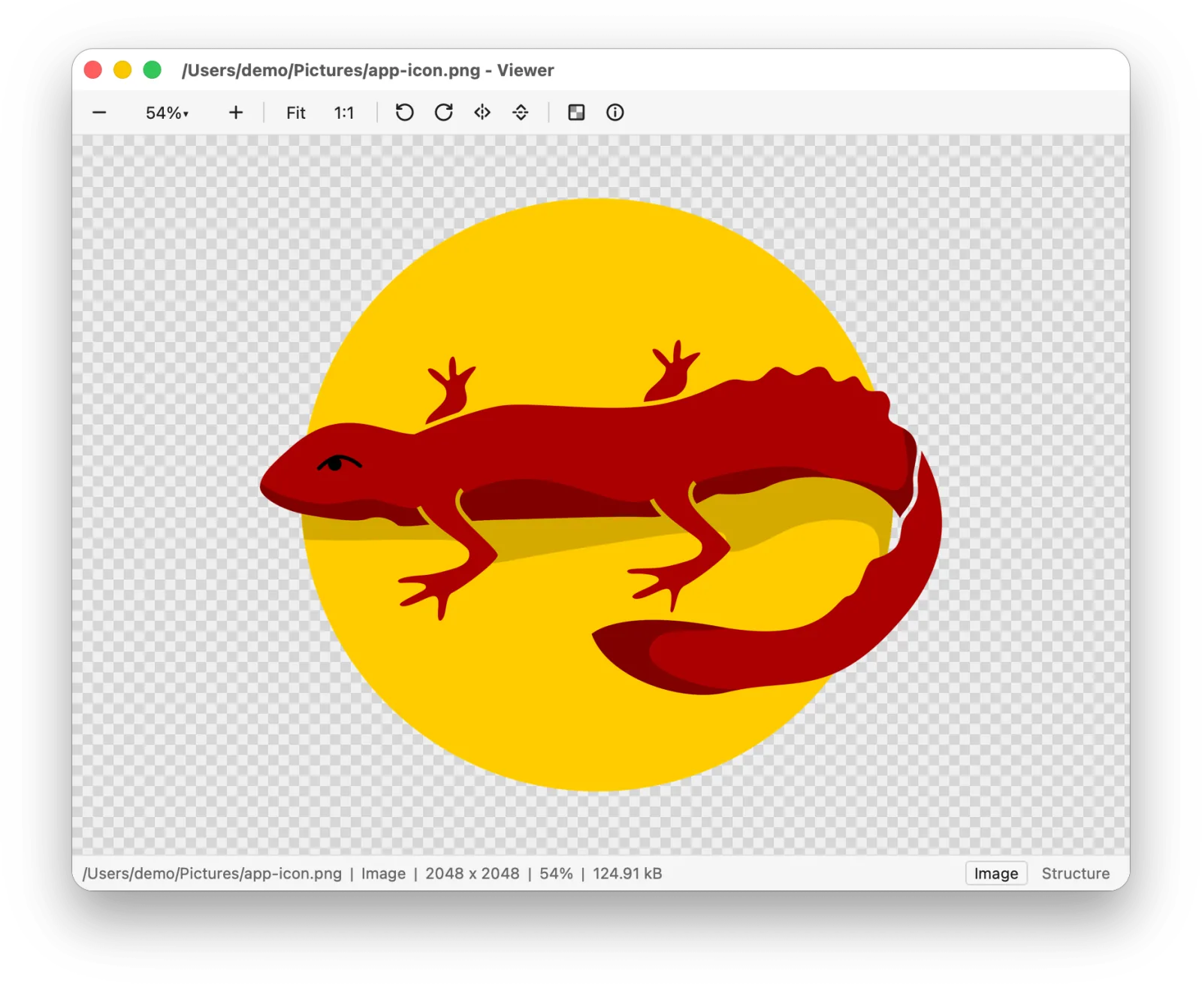Viewport: 1202px width, 986px height.
Task: Switch to the Structure tab
Action: click(x=1075, y=873)
